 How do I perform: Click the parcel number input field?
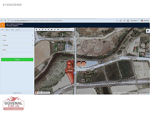tap(17, 55)
